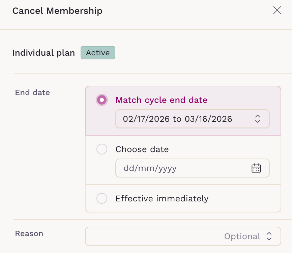This screenshot has width=292, height=253.
Task: Click the Cancel Membership title
Action: pos(57,11)
